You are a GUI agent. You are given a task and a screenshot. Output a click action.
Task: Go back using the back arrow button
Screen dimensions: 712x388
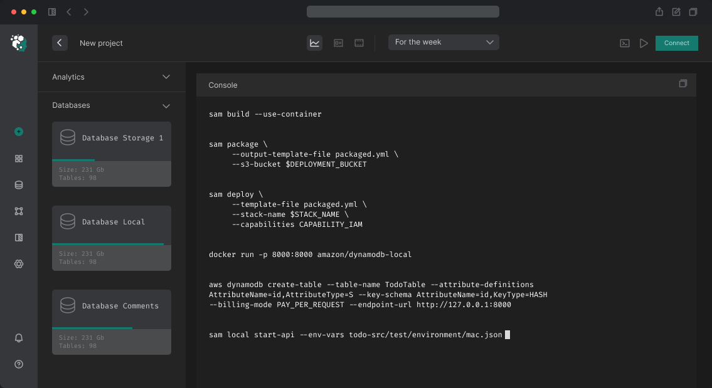tap(60, 43)
